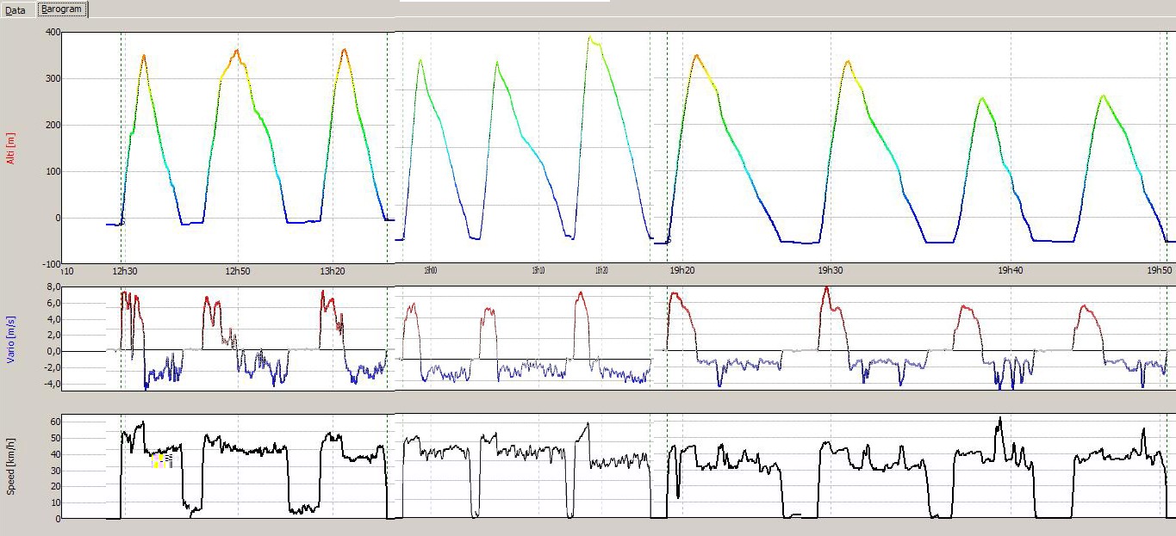Click the -100 value on the altitude axis

51,264
